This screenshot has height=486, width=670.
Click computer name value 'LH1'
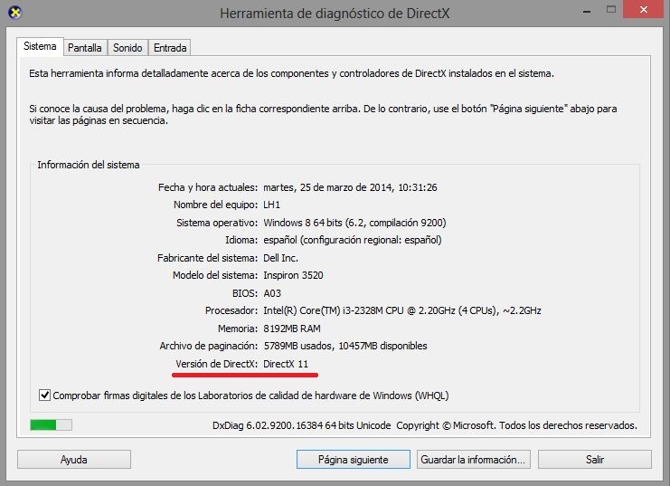pos(272,205)
